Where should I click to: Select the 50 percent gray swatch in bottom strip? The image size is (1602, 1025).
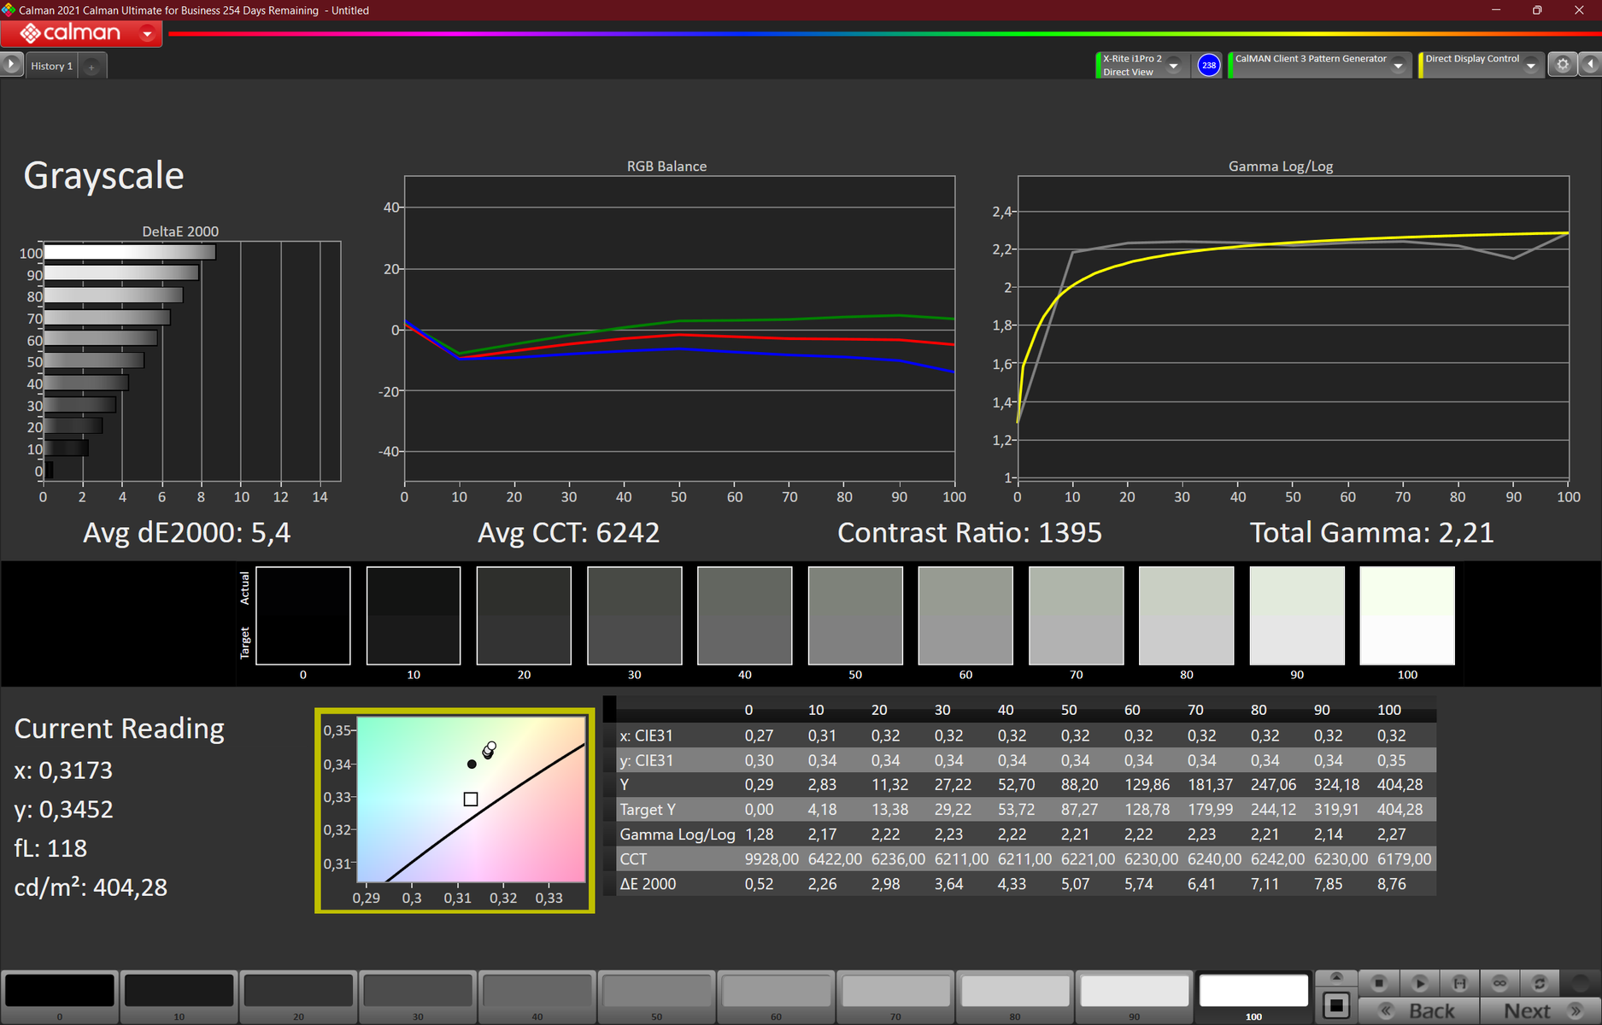[656, 992]
